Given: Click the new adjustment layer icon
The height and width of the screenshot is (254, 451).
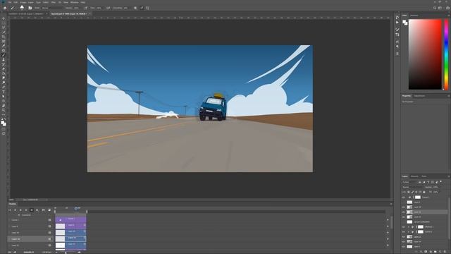Looking at the screenshot, I should [x=431, y=252].
